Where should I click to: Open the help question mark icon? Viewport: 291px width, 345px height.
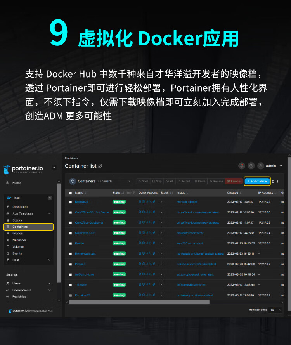(251, 166)
